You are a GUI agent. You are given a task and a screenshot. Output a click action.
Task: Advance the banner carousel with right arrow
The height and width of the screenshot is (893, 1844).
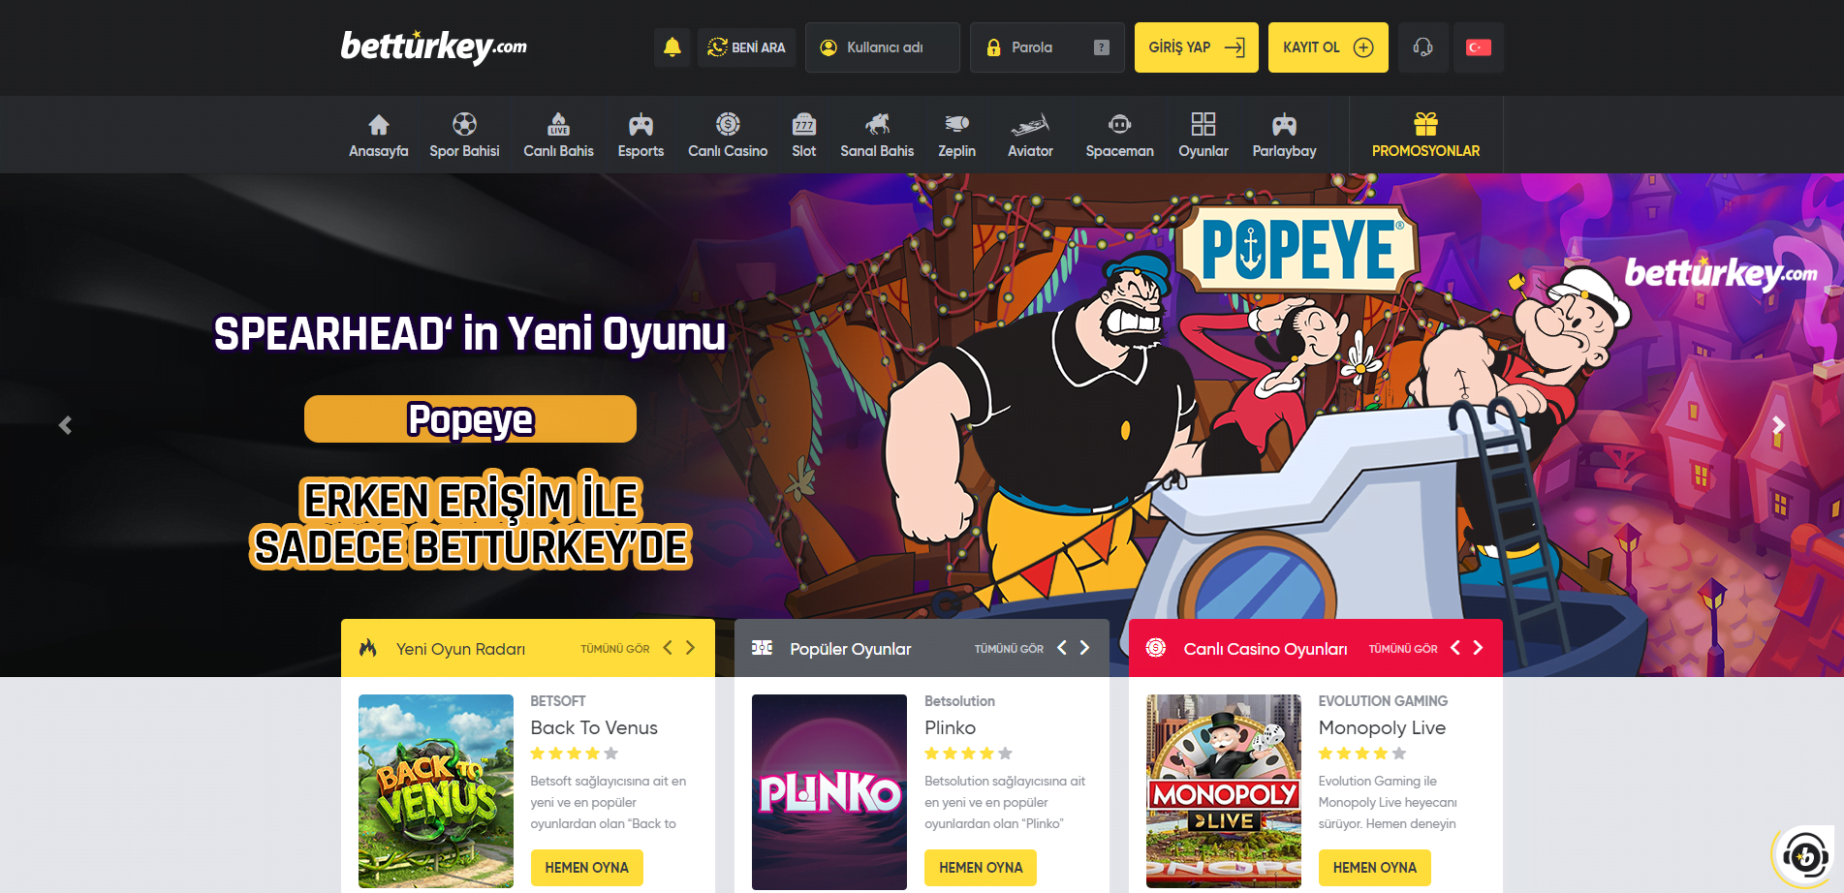[x=1778, y=425]
